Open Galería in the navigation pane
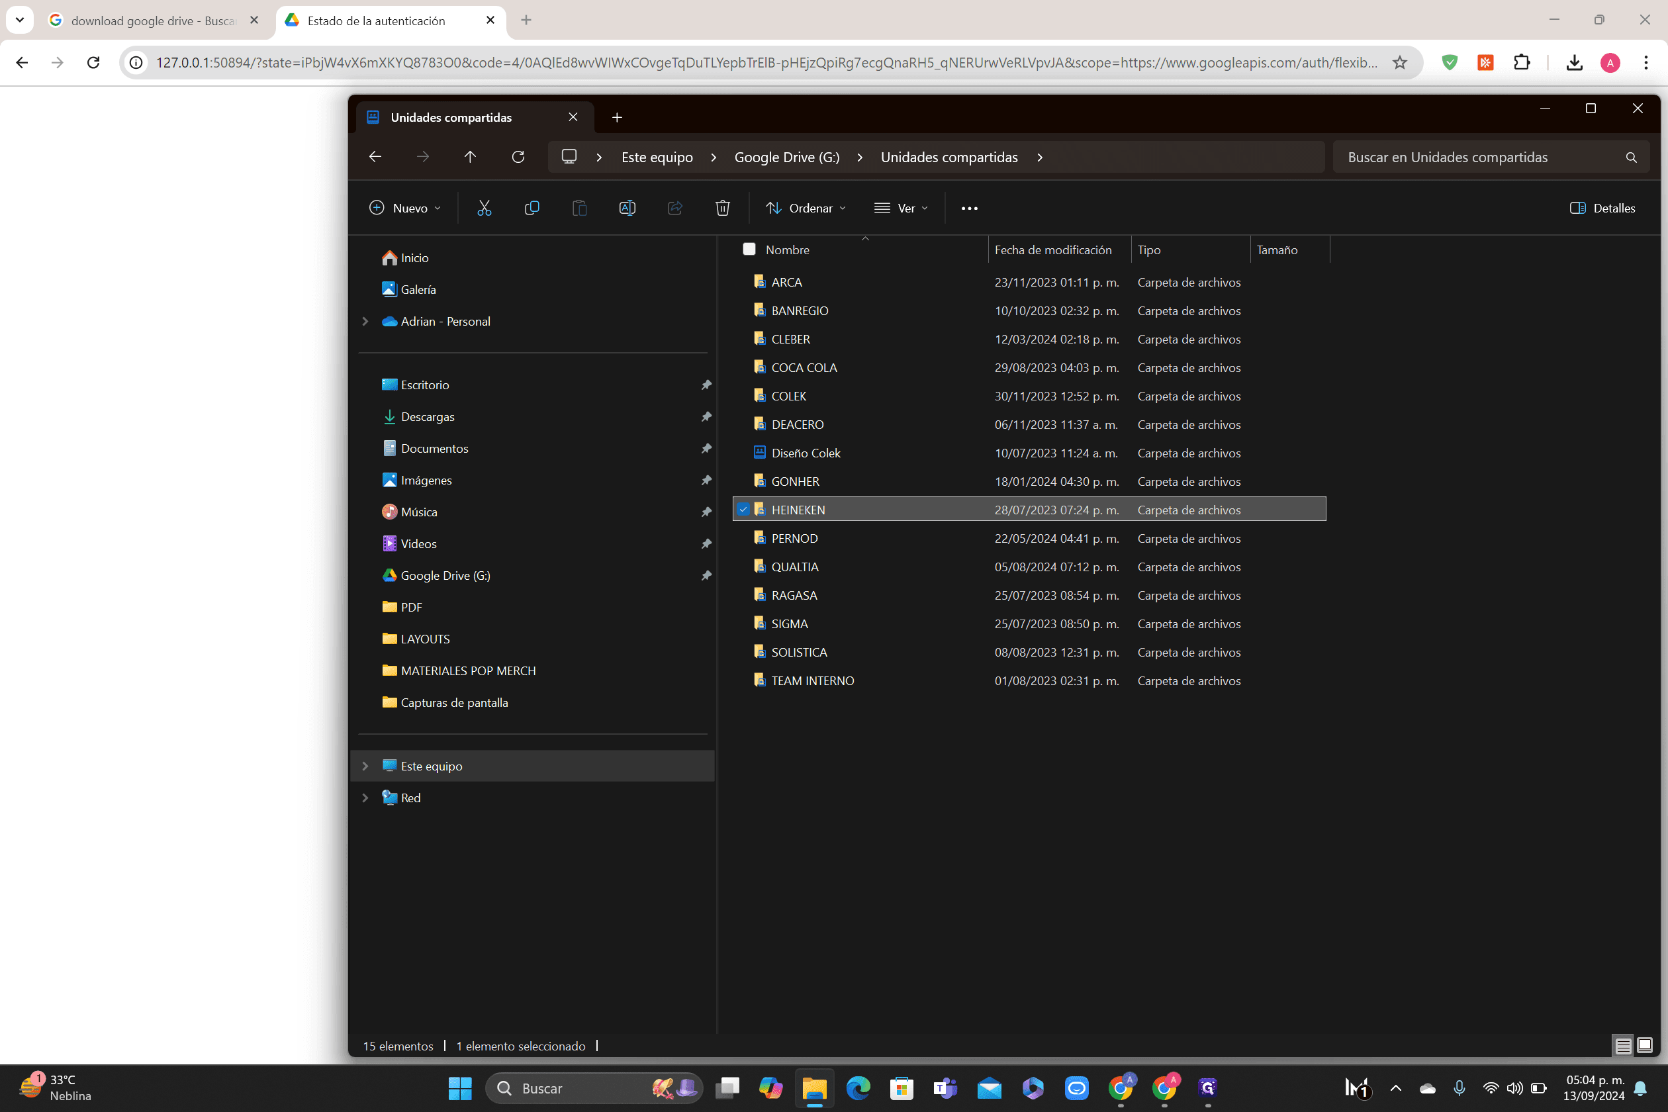 [x=418, y=289]
